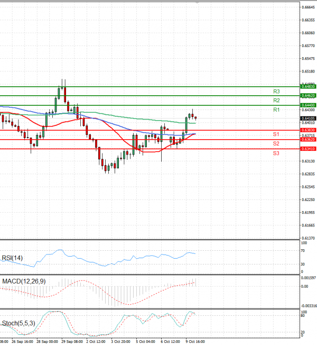Click the 0.61370 price axis value

(x=308, y=238)
